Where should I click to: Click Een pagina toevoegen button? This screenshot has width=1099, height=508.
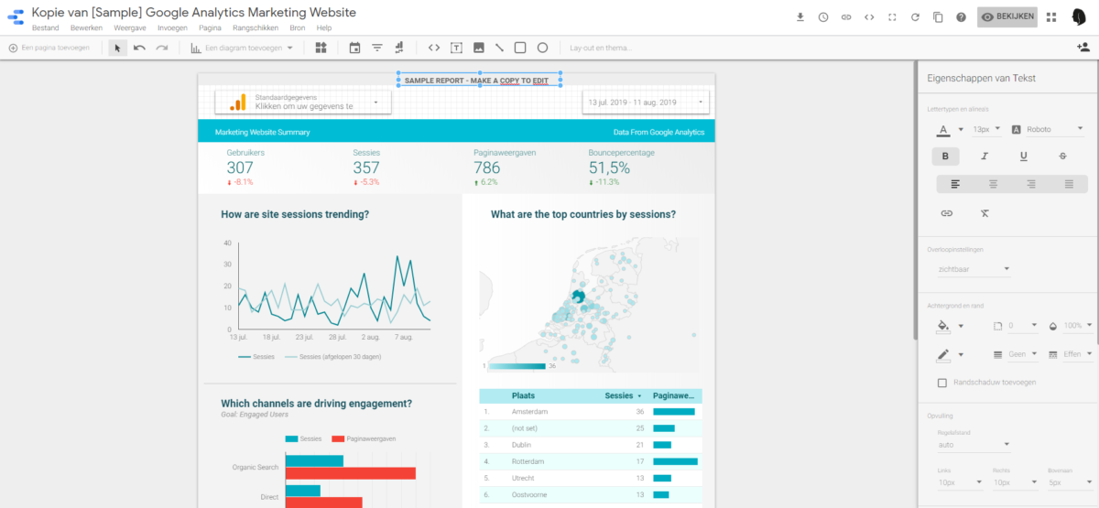click(49, 48)
